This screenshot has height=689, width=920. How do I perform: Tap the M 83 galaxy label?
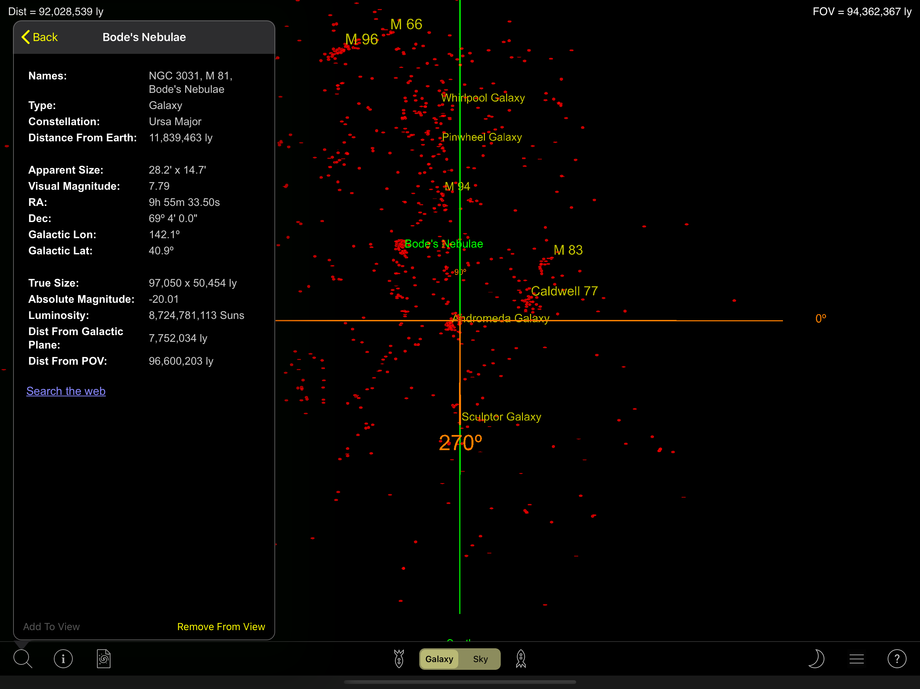click(x=568, y=250)
